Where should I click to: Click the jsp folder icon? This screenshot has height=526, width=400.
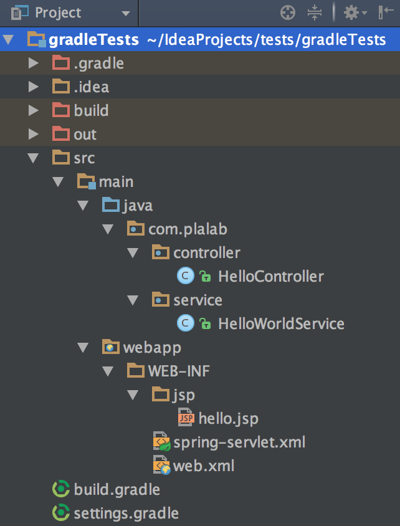pos(161,395)
